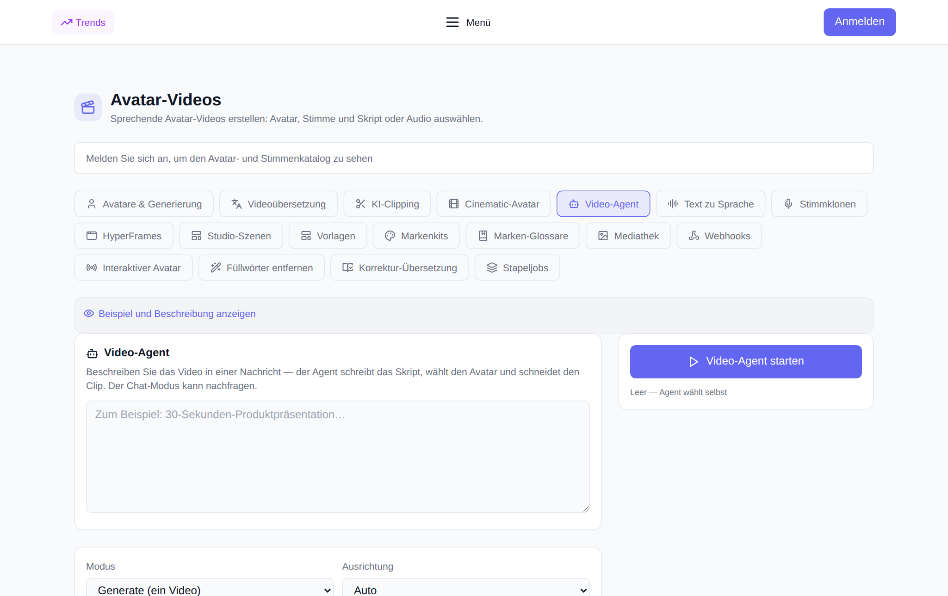Toggle the eye icon for example visibility
The height and width of the screenshot is (596, 948).
(89, 313)
